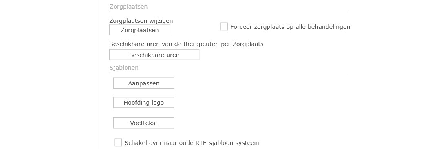Click the Beschikbare uren button

[x=154, y=55]
